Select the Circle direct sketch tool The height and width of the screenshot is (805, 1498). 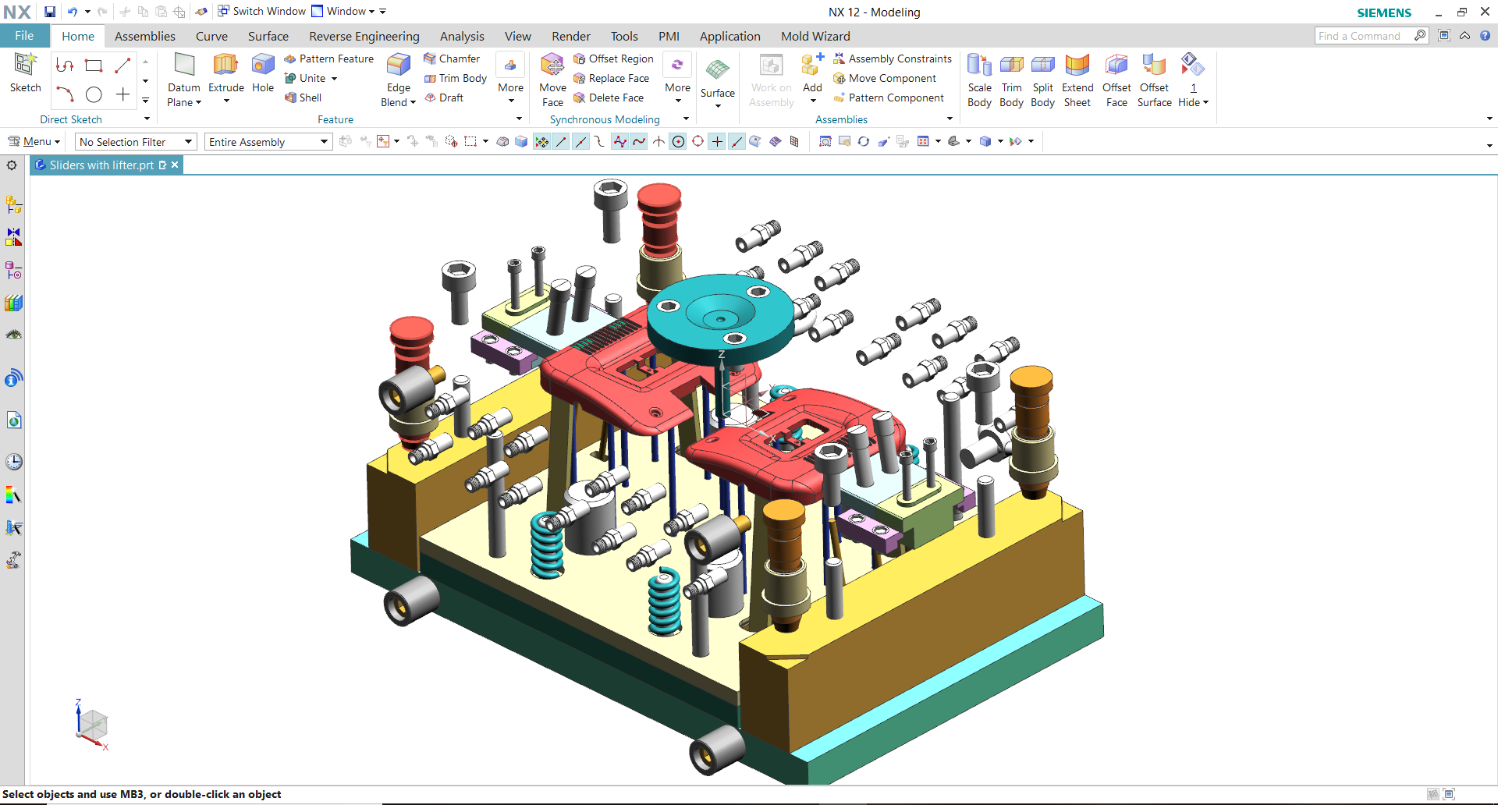(94, 94)
